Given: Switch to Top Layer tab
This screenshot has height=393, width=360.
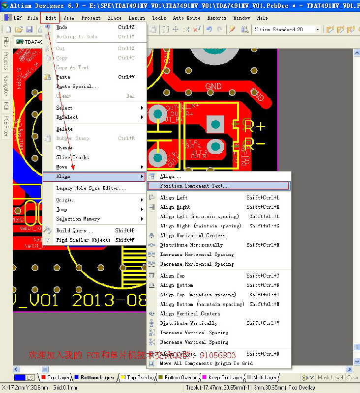Looking at the screenshot, I should (56, 377).
